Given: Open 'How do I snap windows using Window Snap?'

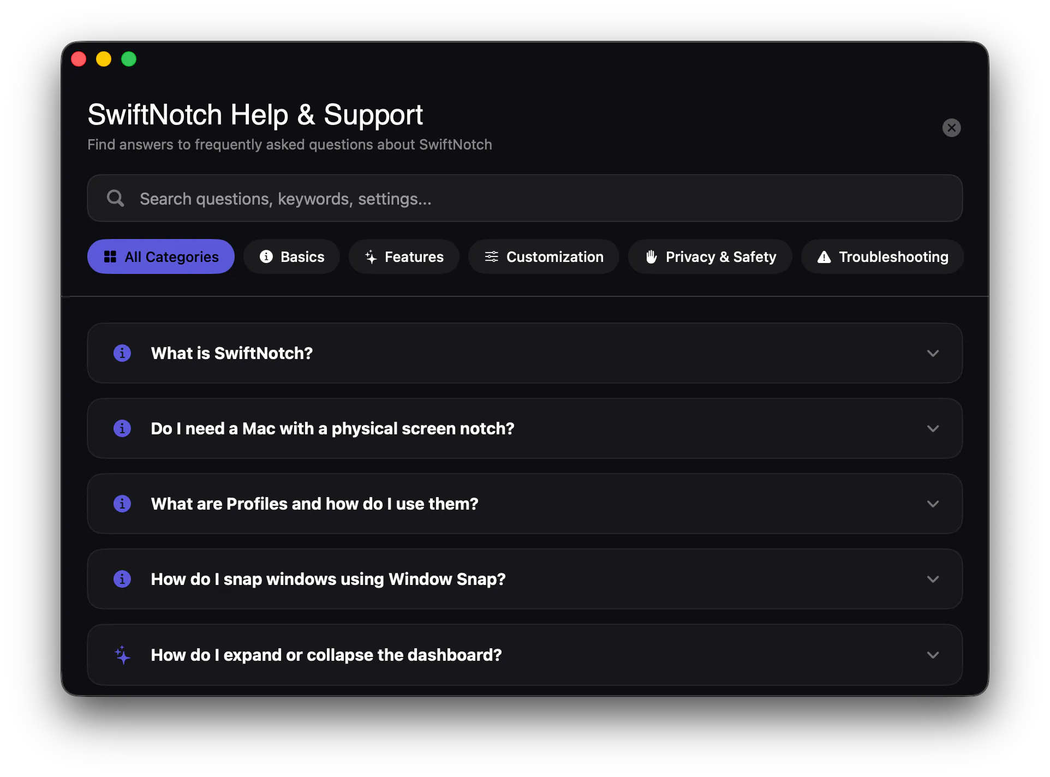Looking at the screenshot, I should pos(524,579).
